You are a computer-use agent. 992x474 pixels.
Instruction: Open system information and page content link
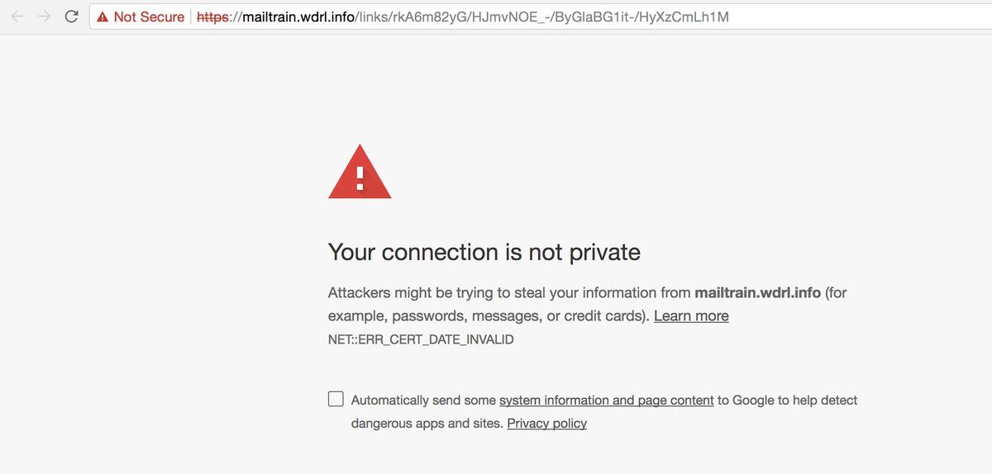pos(606,400)
